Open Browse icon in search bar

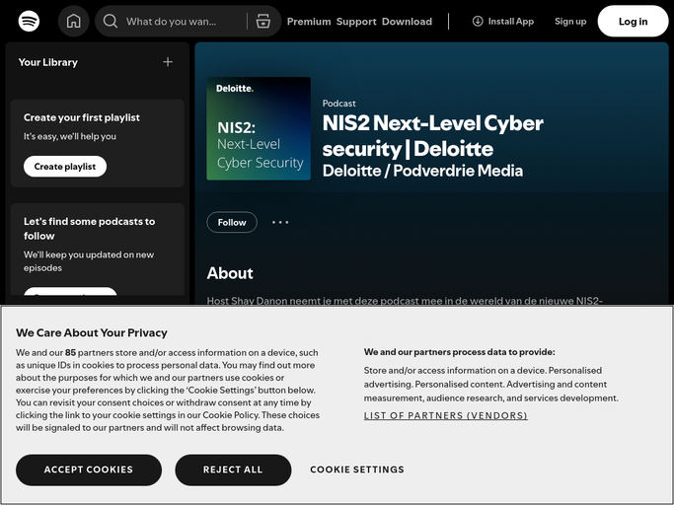click(x=263, y=21)
